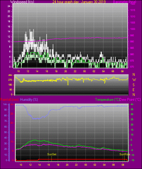Screen dimensions: 142x169
Task: Click the 18 hour tick on bottom graph
Action: [x=58, y=165]
